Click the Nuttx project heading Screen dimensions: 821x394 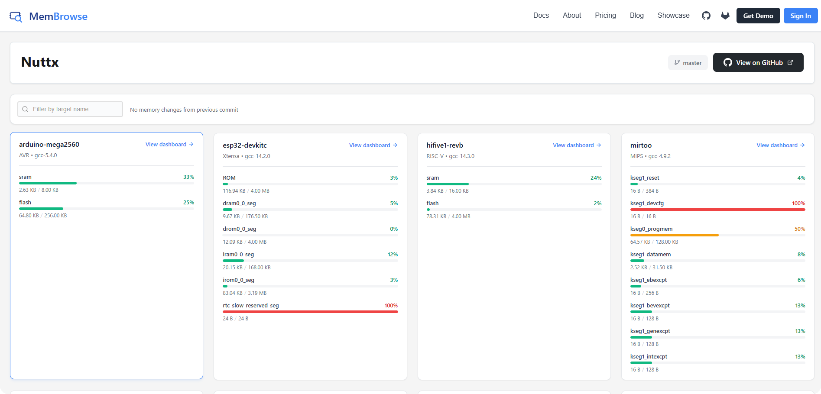(40, 62)
